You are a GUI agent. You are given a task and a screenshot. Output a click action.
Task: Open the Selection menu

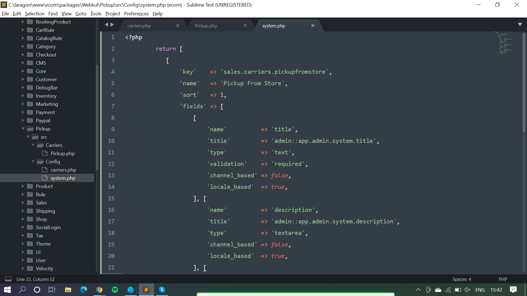pyautogui.click(x=35, y=14)
